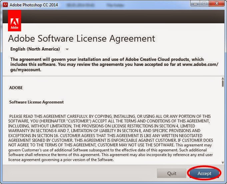This screenshot has height=184, width=227.
Task: Click the license text scrollbar thumb
Action: point(223,84)
